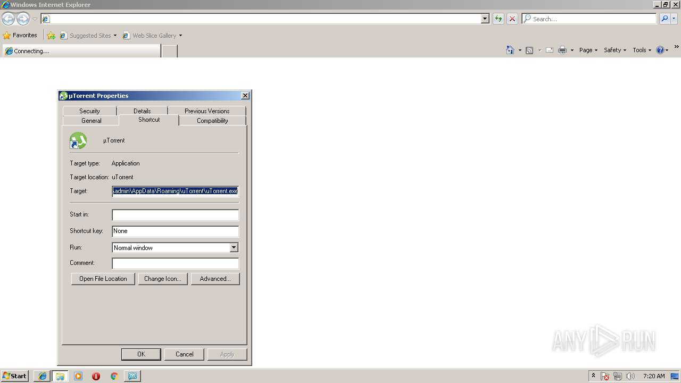Click the Print icon
This screenshot has height=383, width=681.
click(562, 50)
